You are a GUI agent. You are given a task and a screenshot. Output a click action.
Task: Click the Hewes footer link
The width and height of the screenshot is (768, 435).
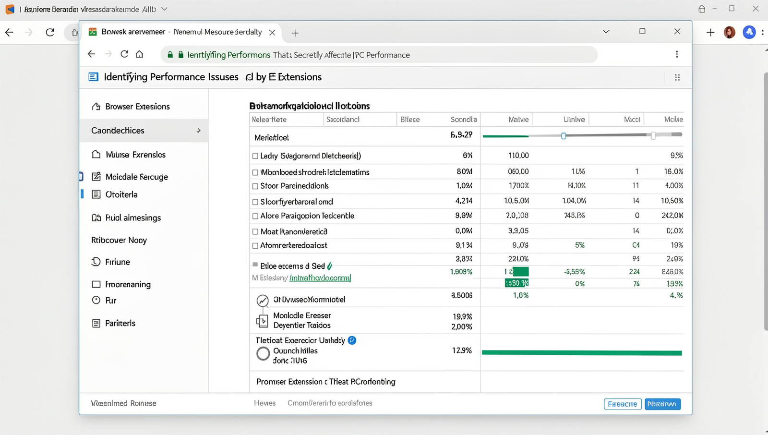265,403
